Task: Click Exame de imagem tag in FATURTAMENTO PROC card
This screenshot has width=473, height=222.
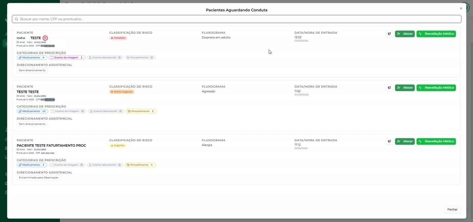Action: [x=67, y=165]
